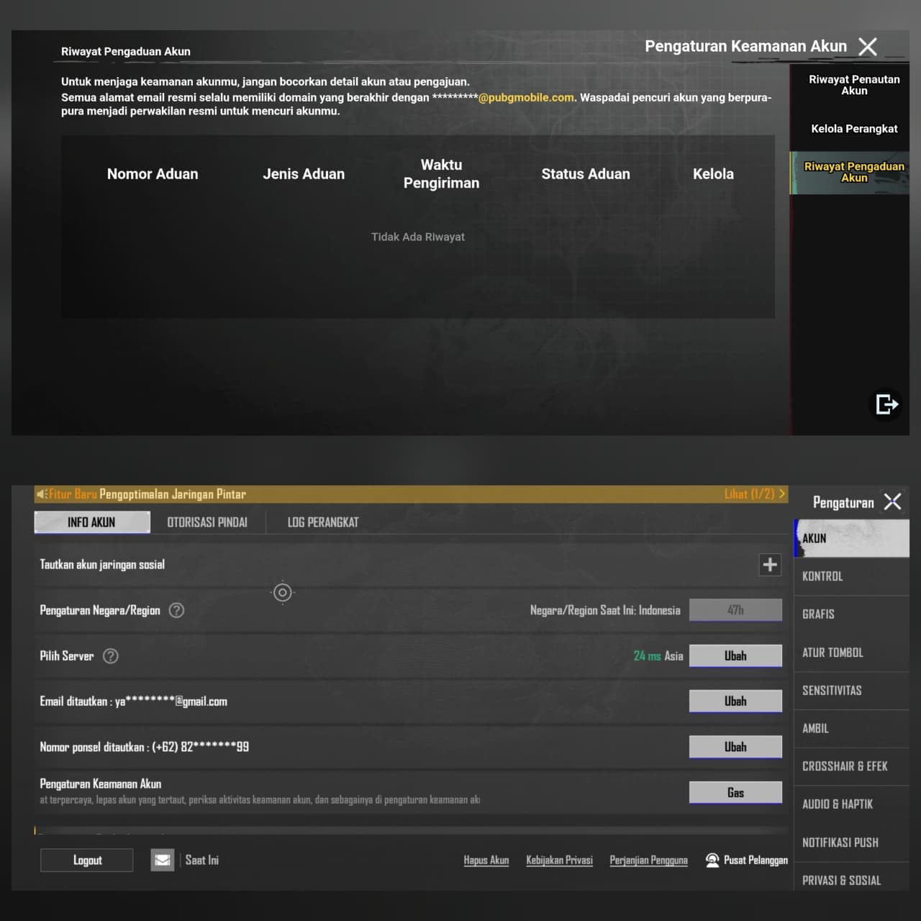Viewport: 921px width, 921px height.
Task: Click the Waktu Pengiriman column header
Action: (441, 174)
